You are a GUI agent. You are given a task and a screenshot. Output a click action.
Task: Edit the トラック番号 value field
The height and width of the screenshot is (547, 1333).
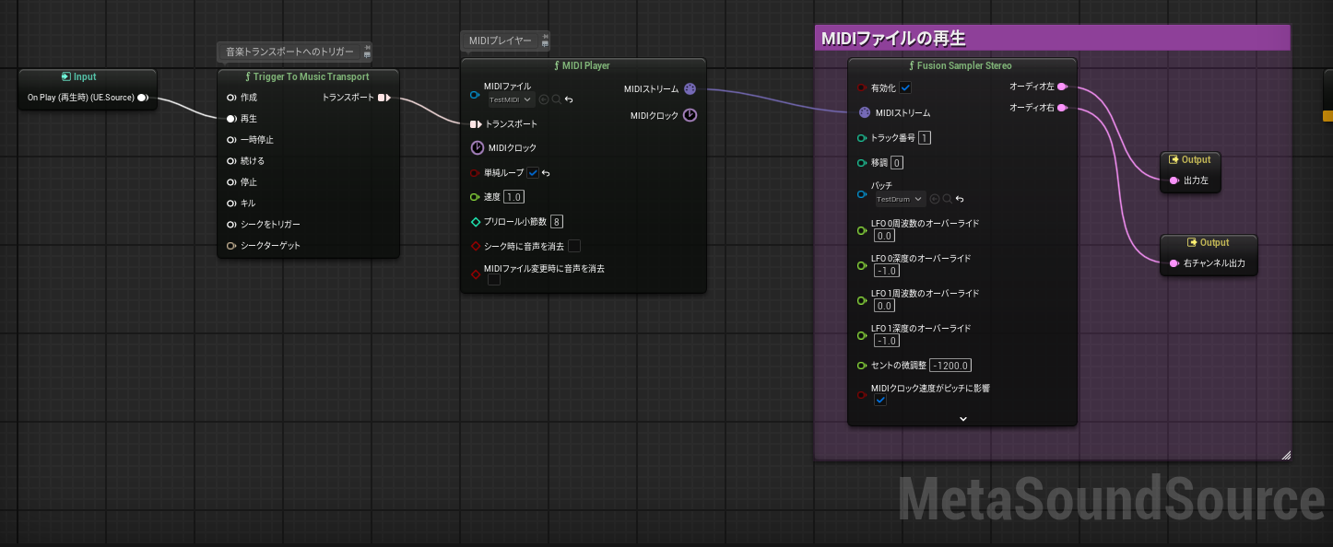924,138
